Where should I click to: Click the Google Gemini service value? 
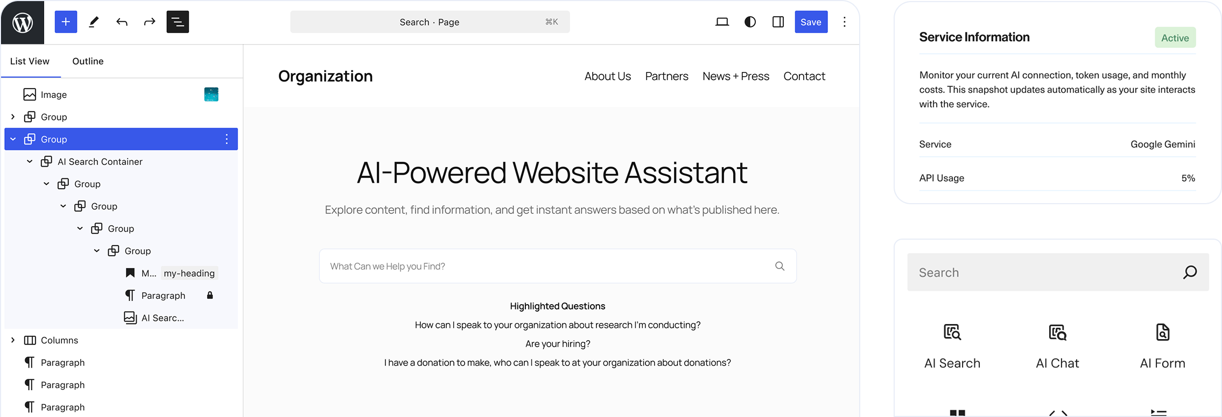[x=1163, y=144]
